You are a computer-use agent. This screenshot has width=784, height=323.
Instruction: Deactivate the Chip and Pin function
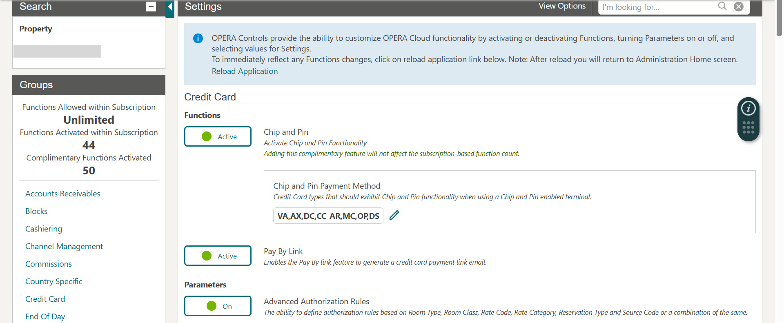pyautogui.click(x=218, y=136)
